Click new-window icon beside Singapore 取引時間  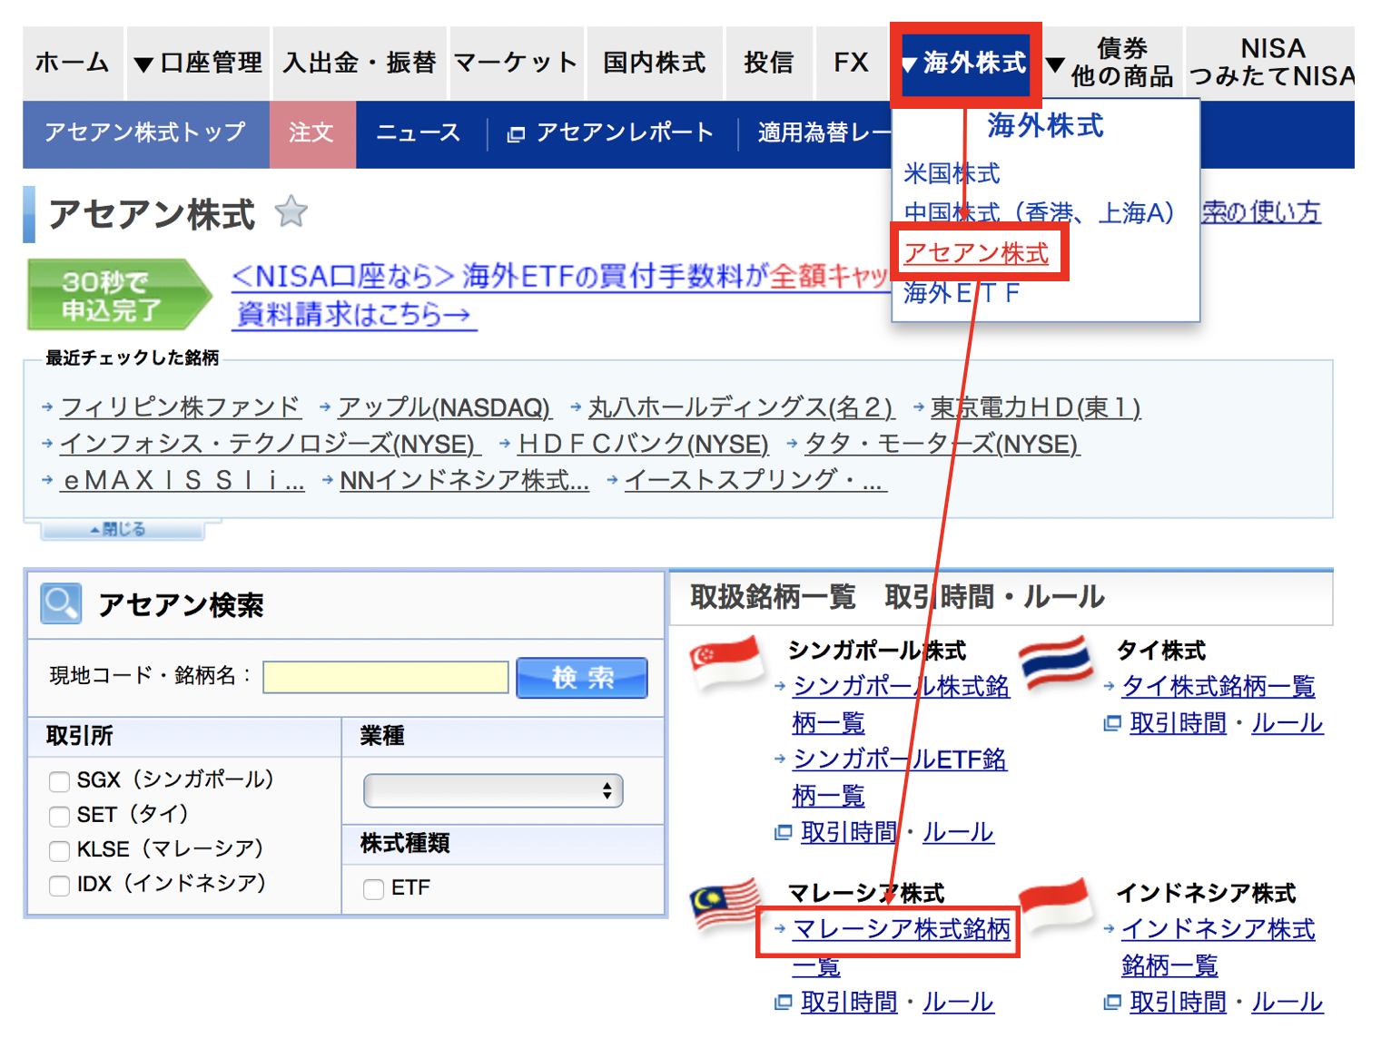pos(783,832)
